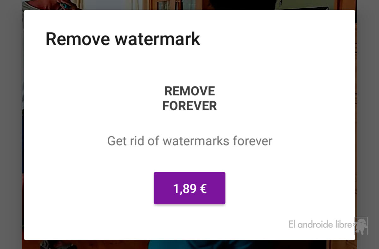Image resolution: width=379 pixels, height=249 pixels.
Task: Click the Get rid of watermarks forever description
Action: tap(189, 141)
